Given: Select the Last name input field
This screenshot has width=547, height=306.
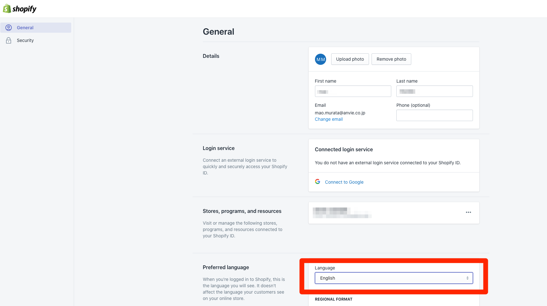Looking at the screenshot, I should point(434,91).
